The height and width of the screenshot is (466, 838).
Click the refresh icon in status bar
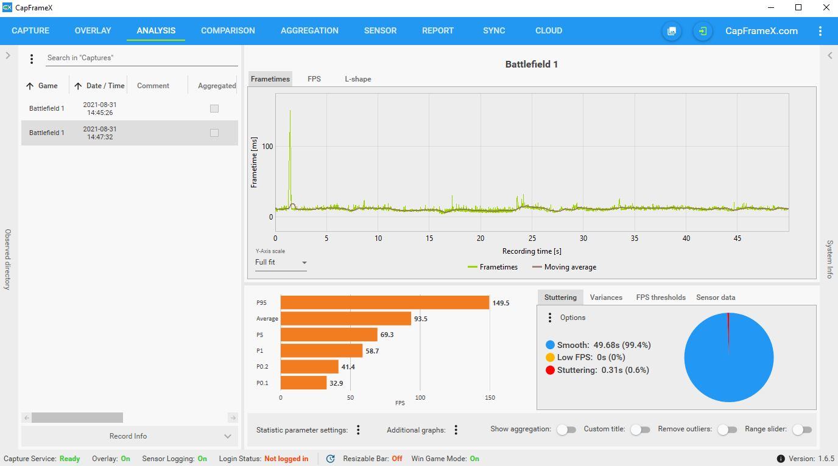[330, 459]
